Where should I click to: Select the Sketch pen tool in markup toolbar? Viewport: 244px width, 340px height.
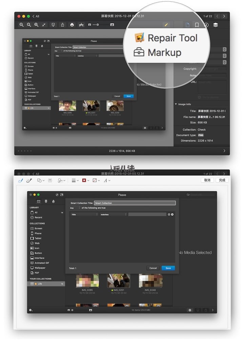[x=20, y=180]
